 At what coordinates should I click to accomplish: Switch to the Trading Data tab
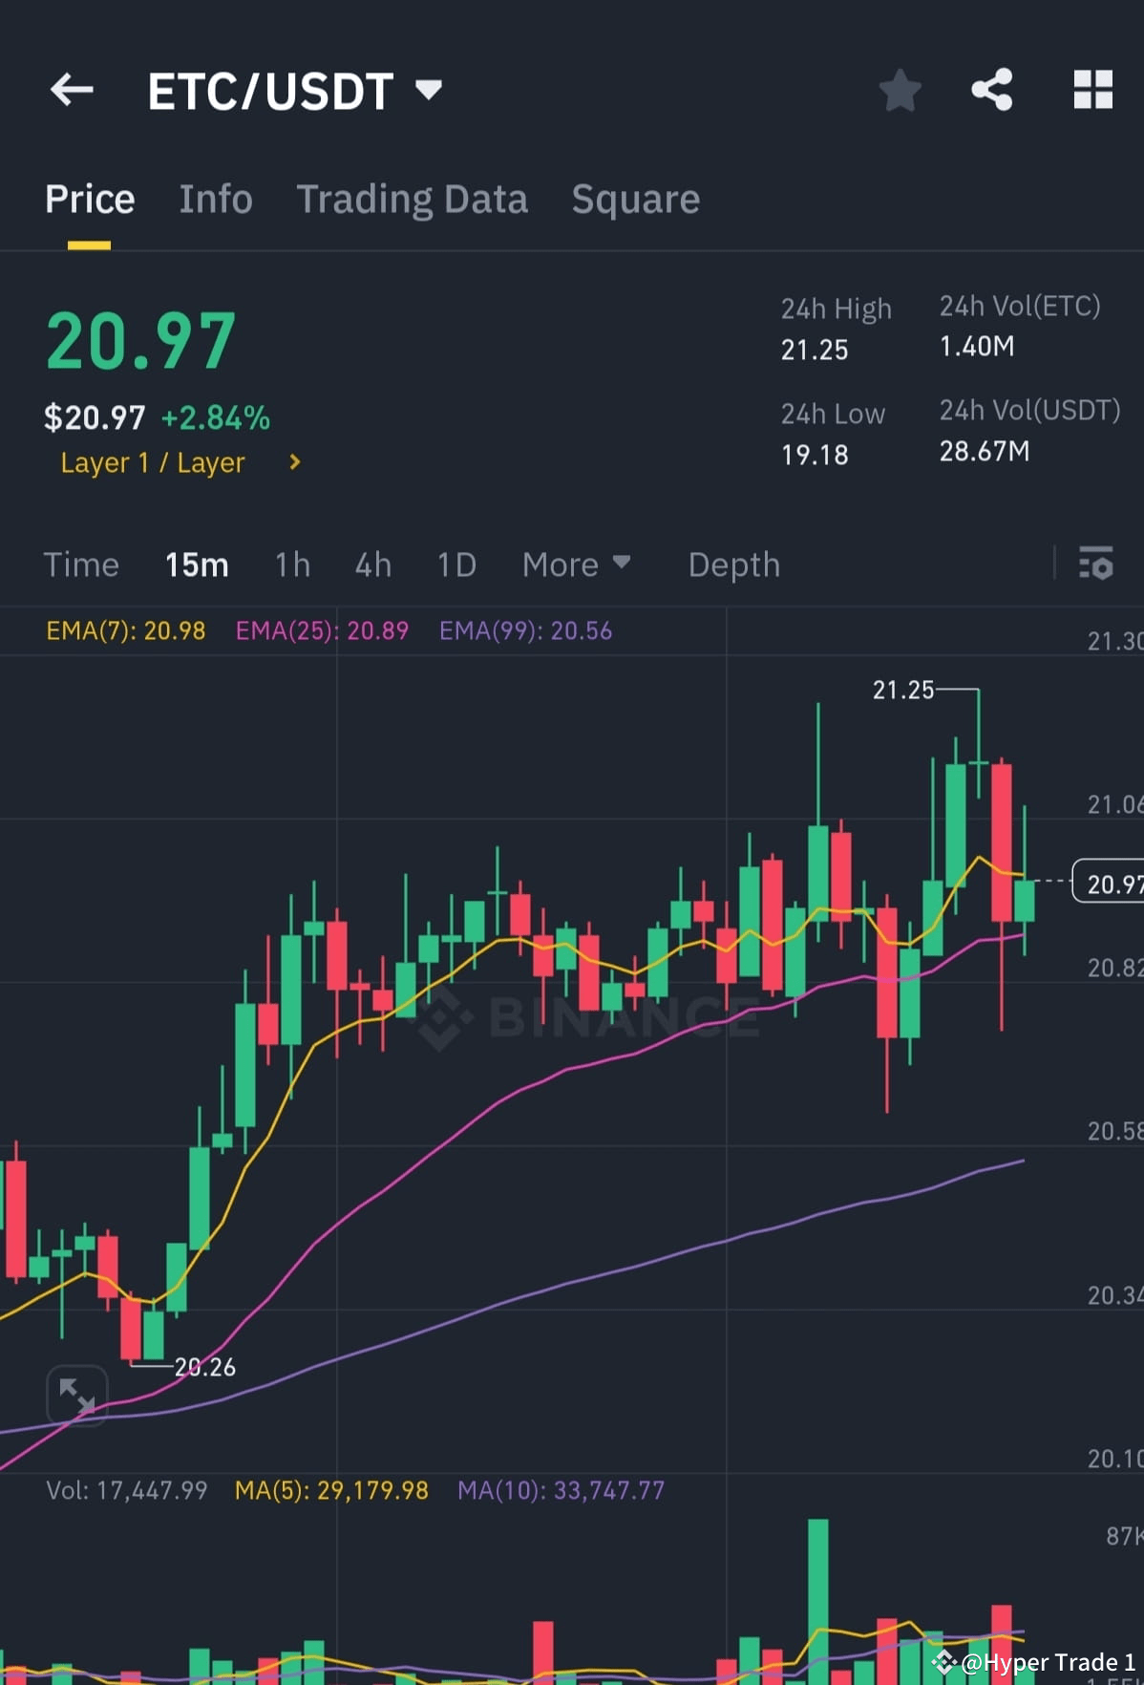click(x=413, y=199)
